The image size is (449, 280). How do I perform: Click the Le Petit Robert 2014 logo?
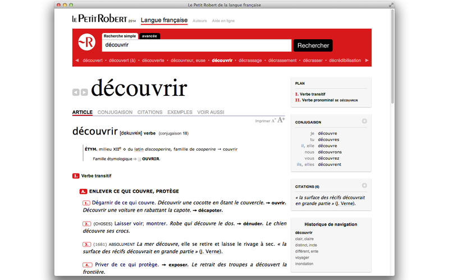(104, 18)
